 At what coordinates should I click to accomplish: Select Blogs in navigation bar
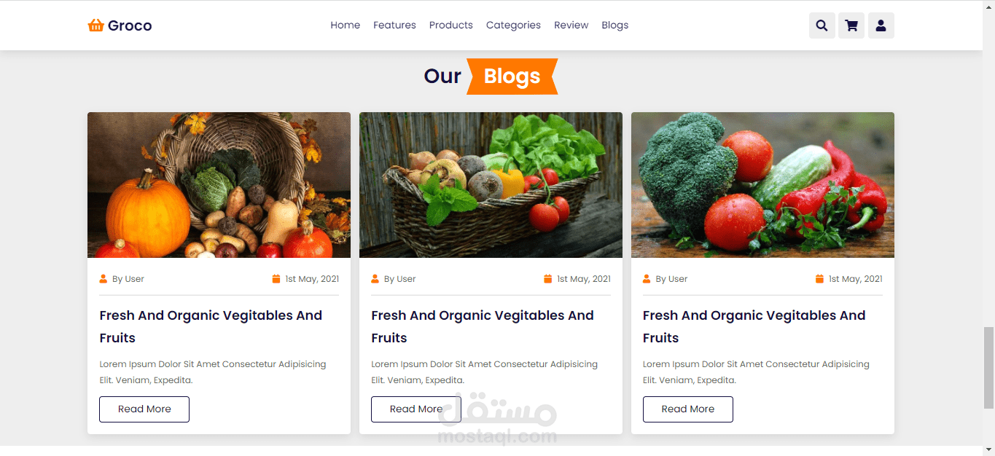coord(614,25)
